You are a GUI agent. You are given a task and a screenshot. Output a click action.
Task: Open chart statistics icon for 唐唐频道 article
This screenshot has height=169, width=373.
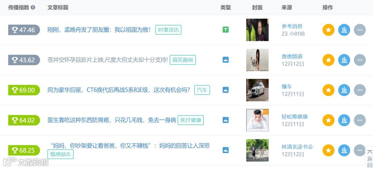[x=344, y=60]
